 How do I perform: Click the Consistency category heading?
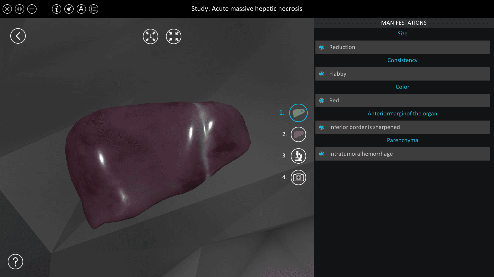tap(402, 60)
